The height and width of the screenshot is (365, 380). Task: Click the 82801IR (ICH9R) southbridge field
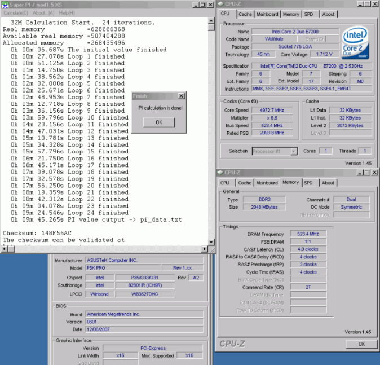[145, 285]
